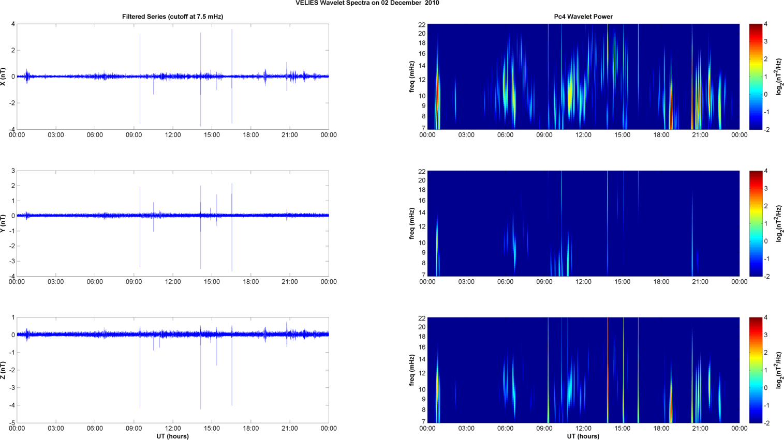Click the VELIES Wavelet Spectra figure title
784x440 pixels.
pos(367,3)
